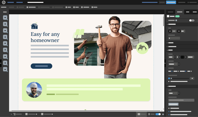Open the dropdown in the bottommost panel section
Image resolution: width=198 pixels, height=117 pixels.
pyautogui.click(x=174, y=93)
